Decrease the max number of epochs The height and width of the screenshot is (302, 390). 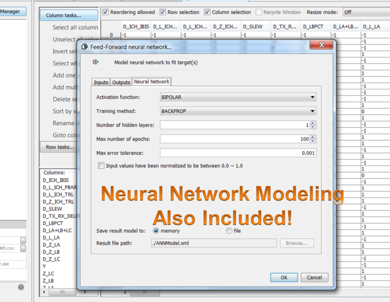(313, 141)
